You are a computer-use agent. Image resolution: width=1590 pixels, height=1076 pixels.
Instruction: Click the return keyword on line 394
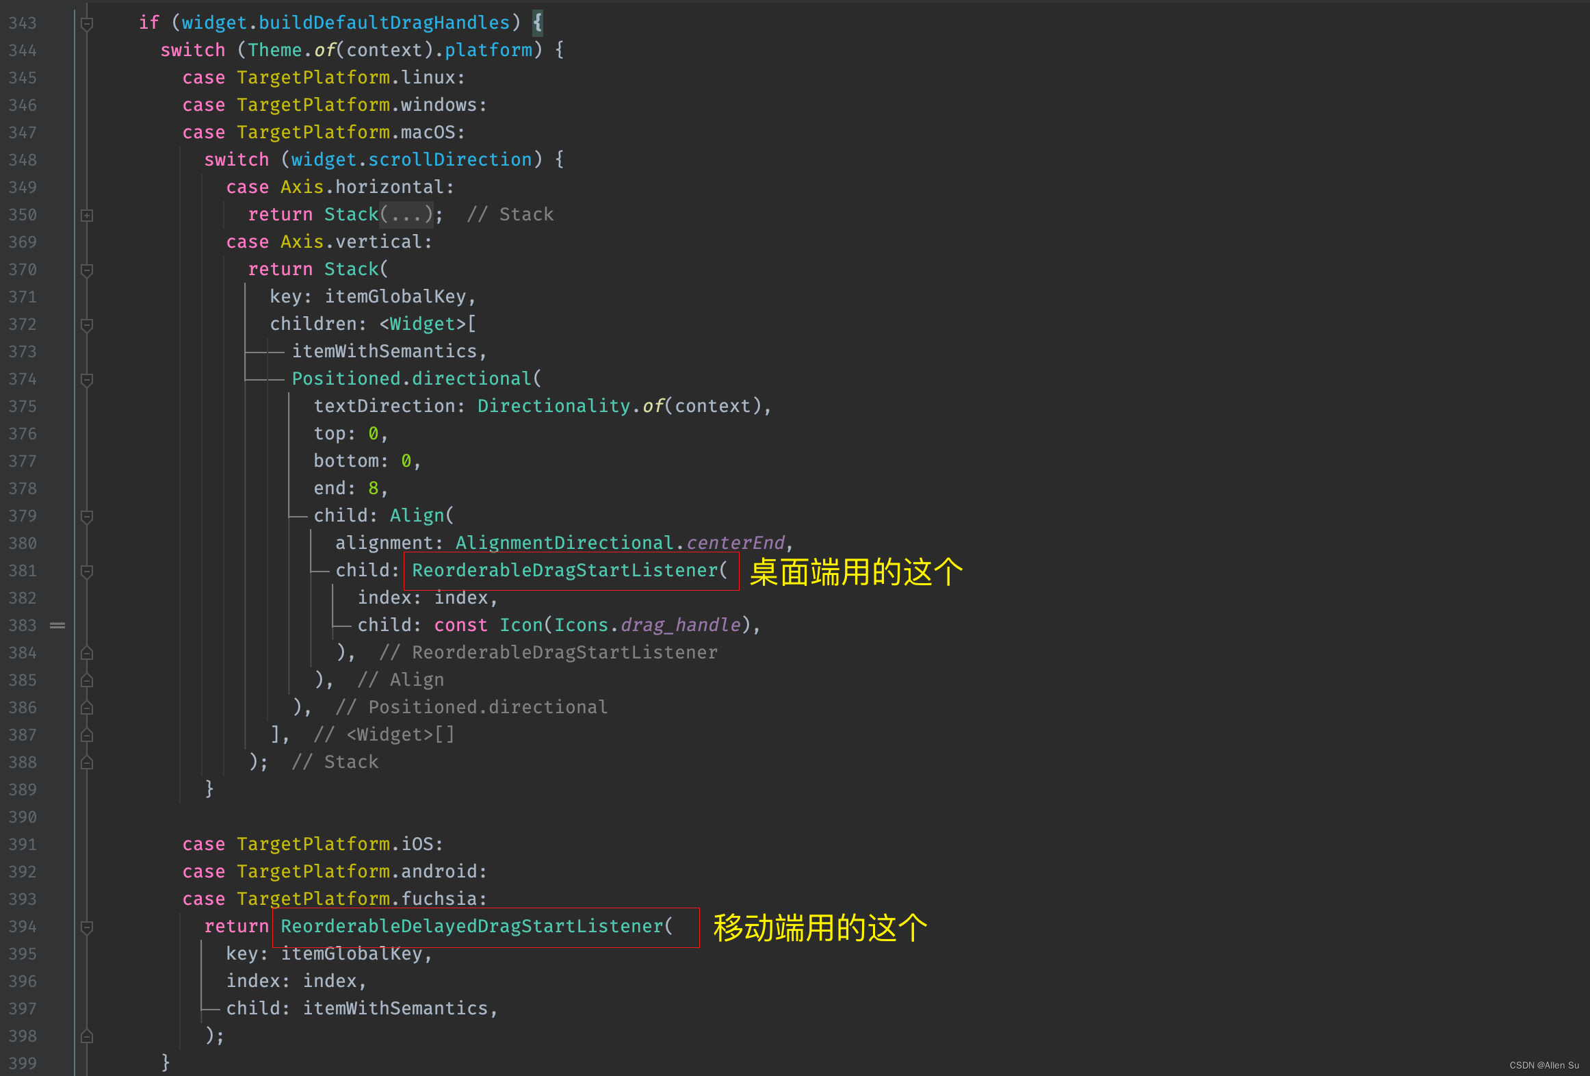click(x=237, y=927)
